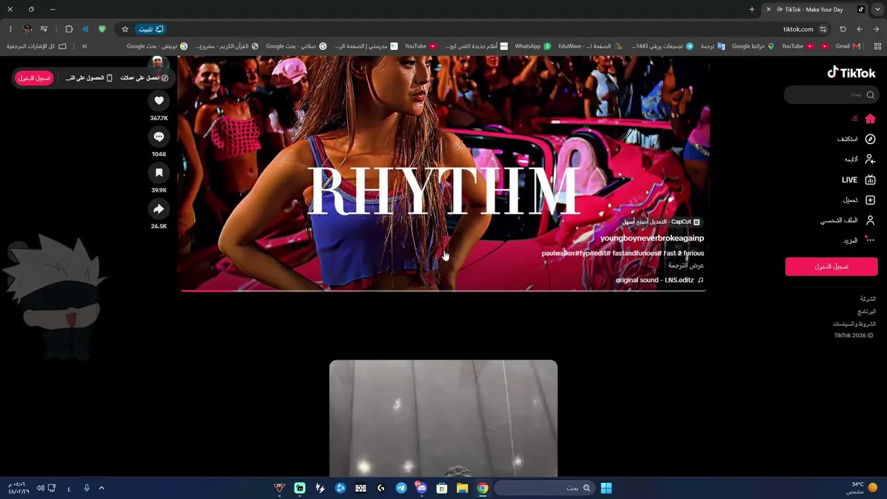Image resolution: width=887 pixels, height=499 pixels.
Task: Close the TikTok - Make Your Day tab
Action: [x=768, y=10]
